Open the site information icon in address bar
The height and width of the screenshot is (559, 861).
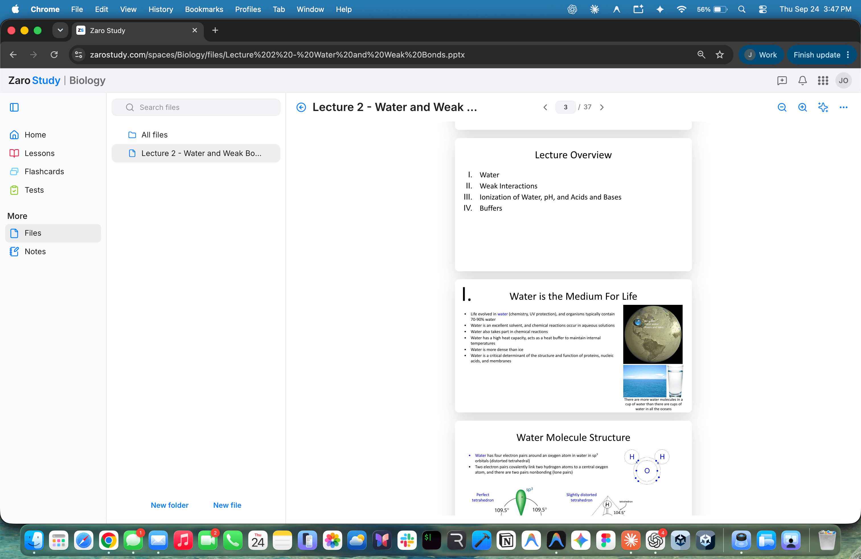click(x=79, y=55)
